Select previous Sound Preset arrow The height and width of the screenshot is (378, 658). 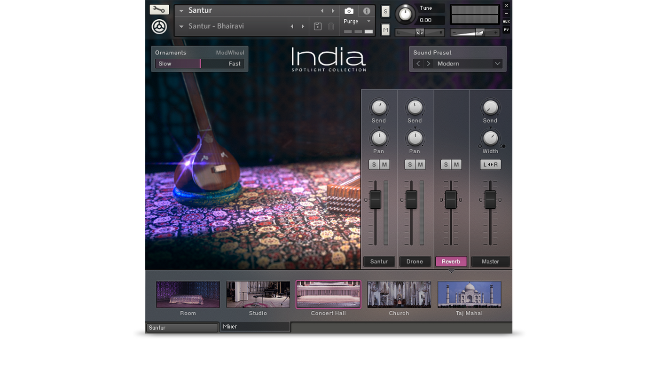point(418,63)
